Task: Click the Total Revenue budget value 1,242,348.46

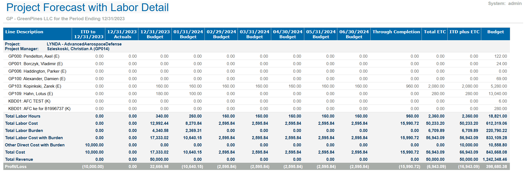Action: [495, 159]
